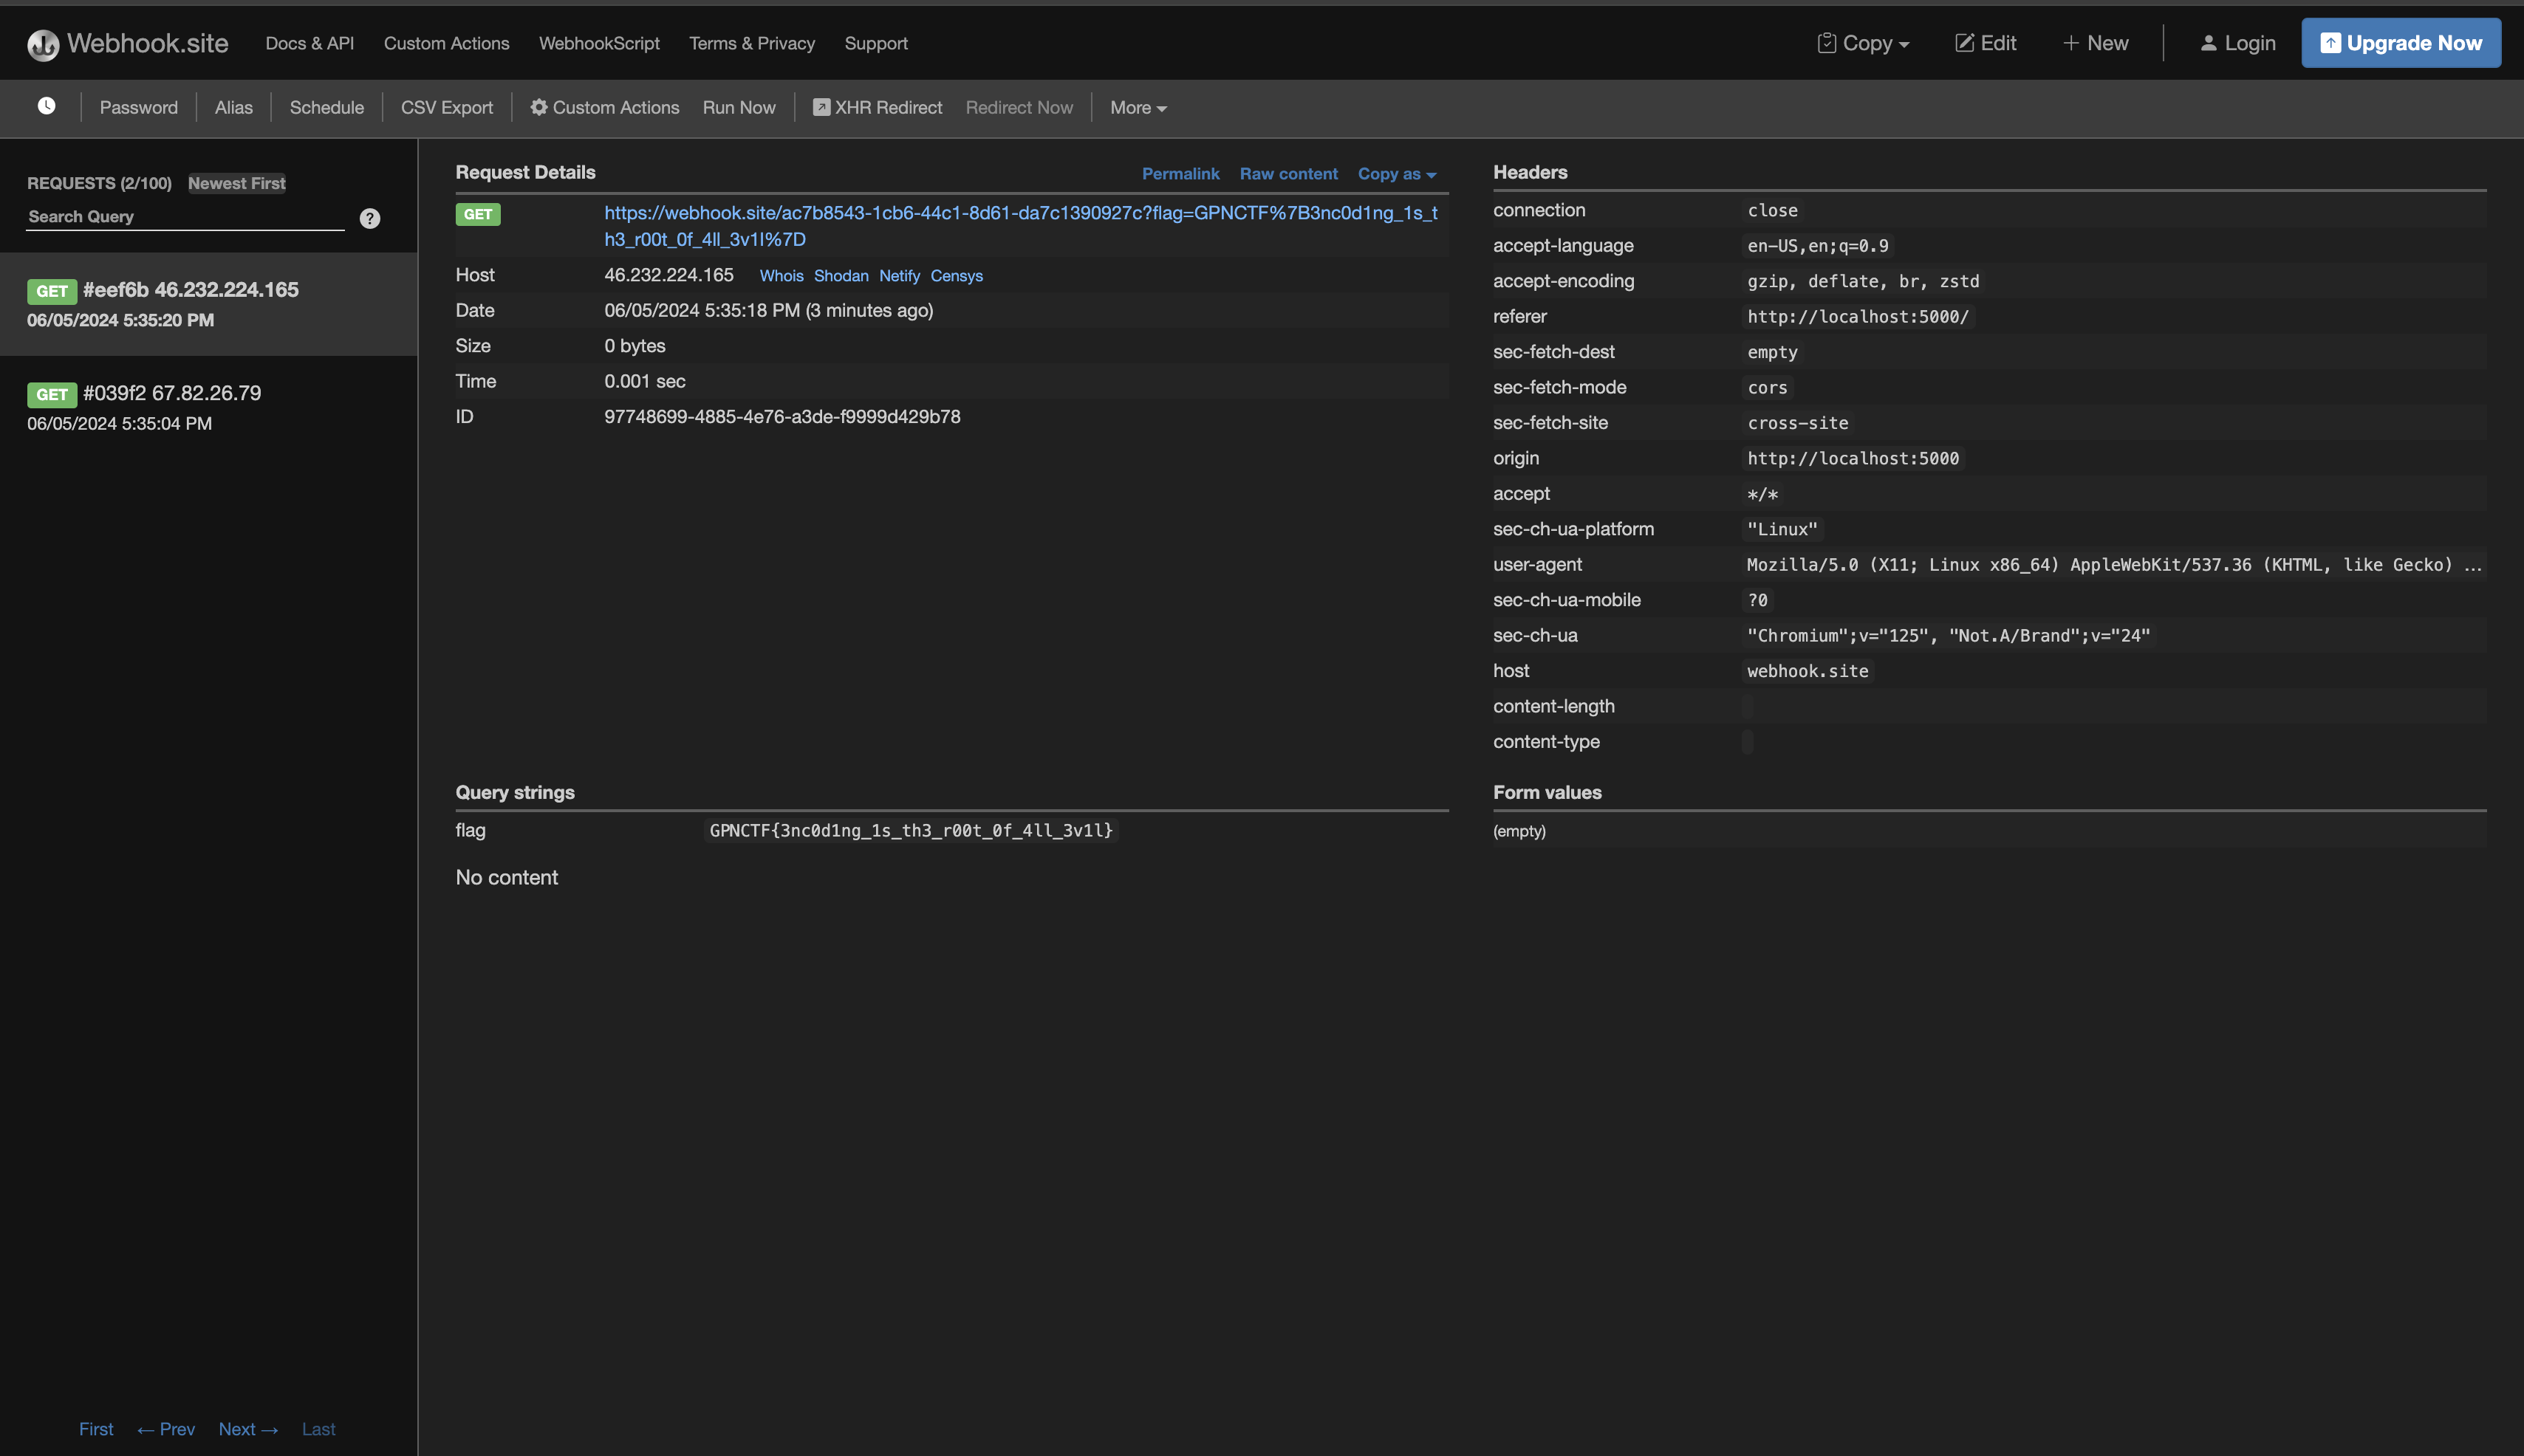Open the search query help icon

pyautogui.click(x=369, y=218)
